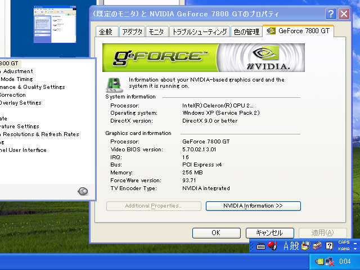Click the keyboard icon on IME language bar
Viewport: 360px width, 270px height.
[x=260, y=246]
